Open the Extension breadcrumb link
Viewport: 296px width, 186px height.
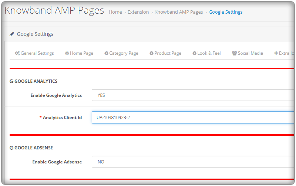[138, 12]
